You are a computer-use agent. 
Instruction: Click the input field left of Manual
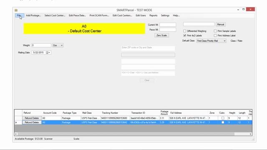199,24
